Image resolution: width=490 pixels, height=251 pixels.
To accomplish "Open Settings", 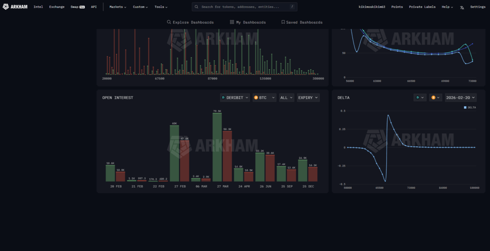I will pyautogui.click(x=478, y=7).
